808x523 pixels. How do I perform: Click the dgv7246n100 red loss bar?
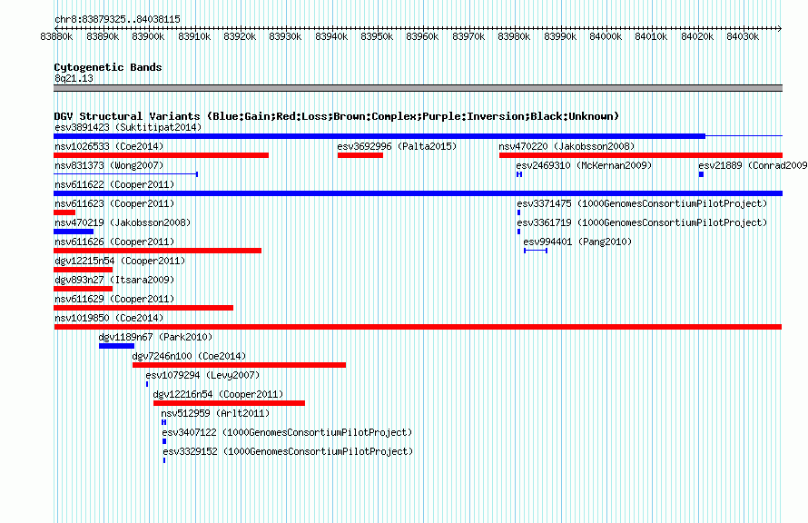[x=239, y=365]
